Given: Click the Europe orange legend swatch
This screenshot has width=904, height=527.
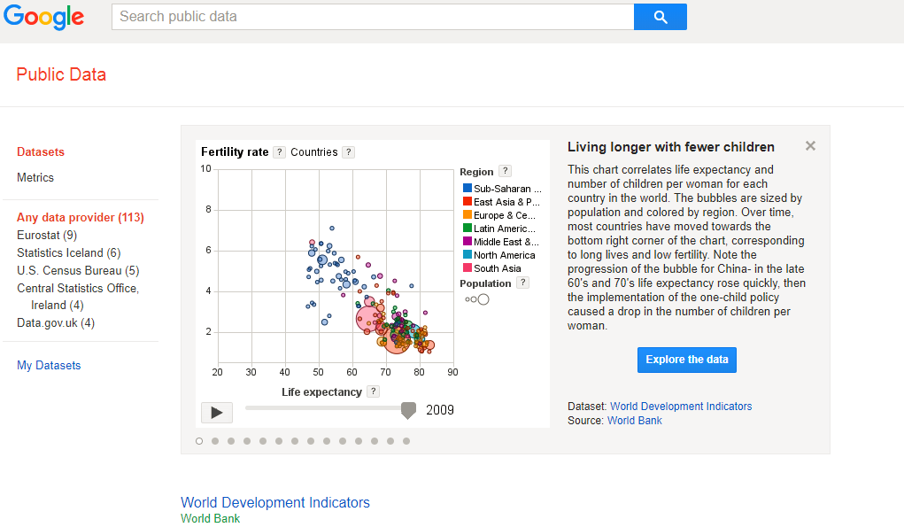Looking at the screenshot, I should tap(467, 214).
